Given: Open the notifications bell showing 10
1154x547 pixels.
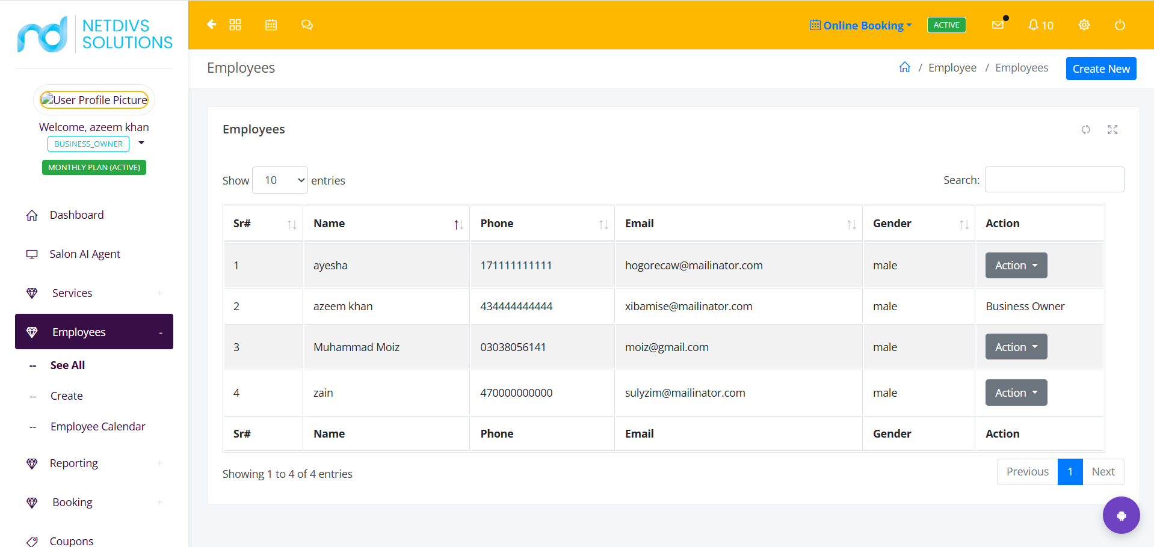Looking at the screenshot, I should 1040,25.
